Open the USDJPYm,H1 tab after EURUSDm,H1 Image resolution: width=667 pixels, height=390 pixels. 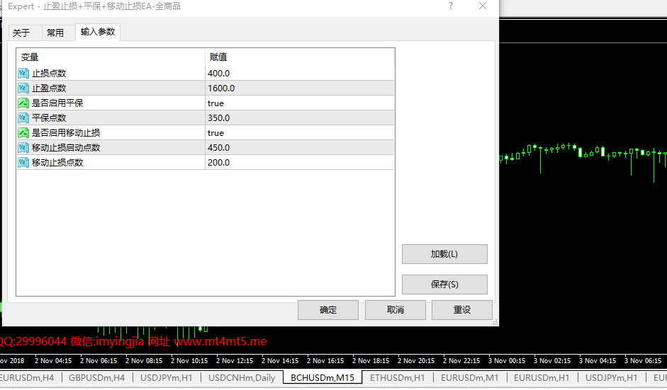[611, 378]
